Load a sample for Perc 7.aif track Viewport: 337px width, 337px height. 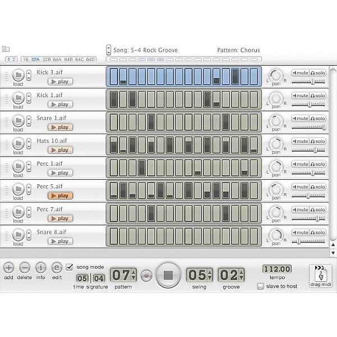click(19, 212)
